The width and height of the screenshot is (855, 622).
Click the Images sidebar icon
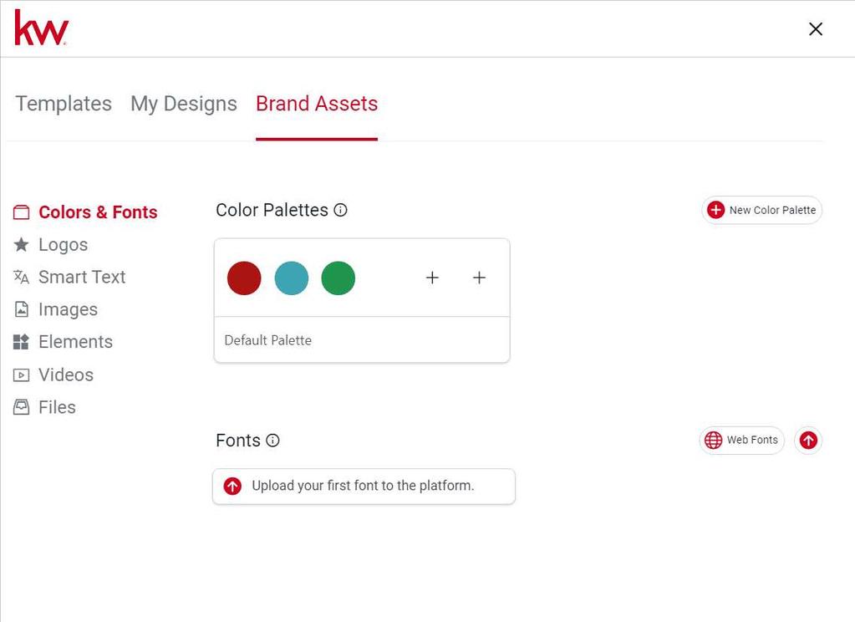point(22,310)
